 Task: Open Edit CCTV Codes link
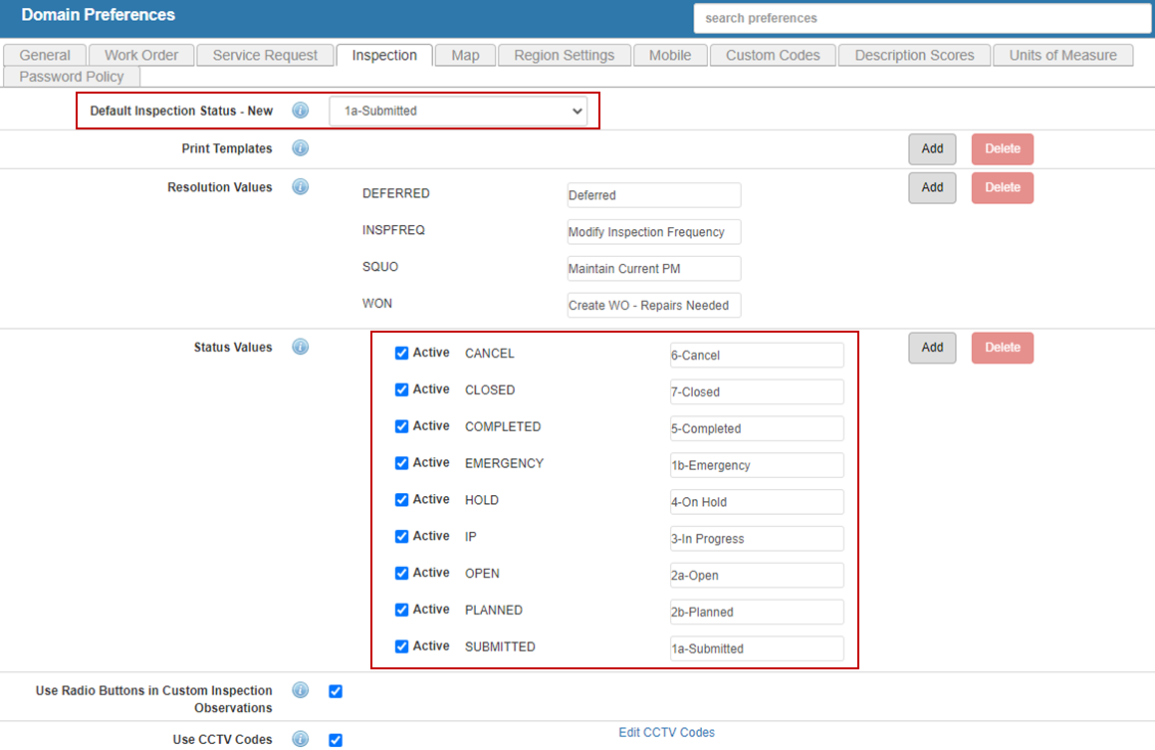click(x=666, y=732)
